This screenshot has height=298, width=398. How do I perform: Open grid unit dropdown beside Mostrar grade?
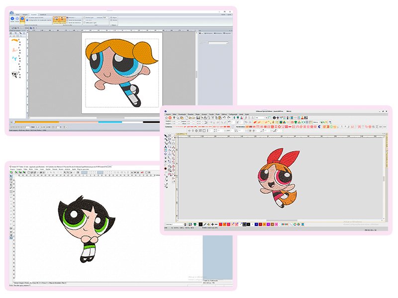[x=105, y=17]
